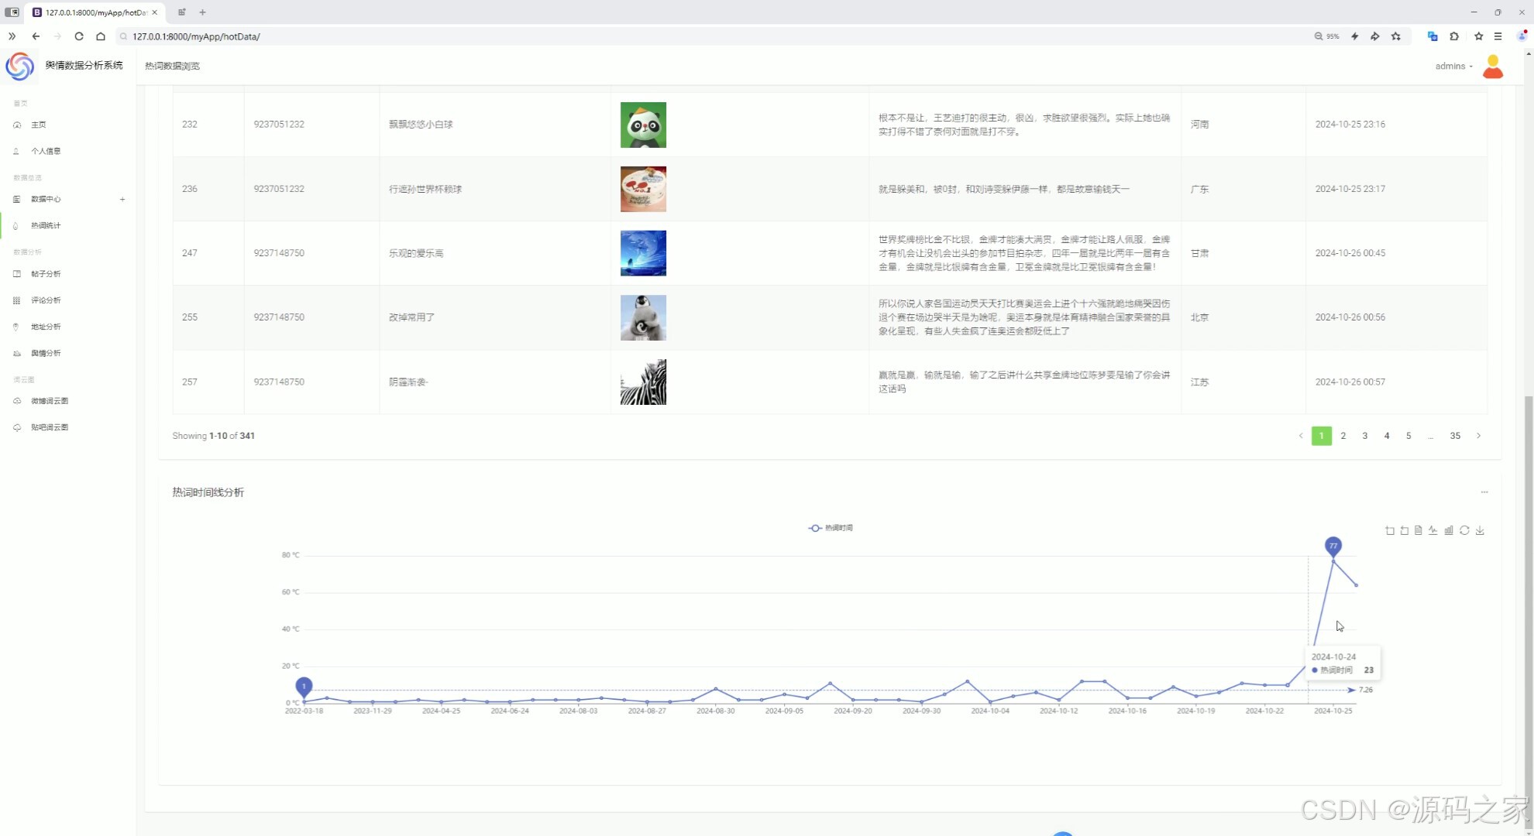This screenshot has width=1534, height=836.
Task: Open the chart data view icon
Action: (x=1419, y=530)
